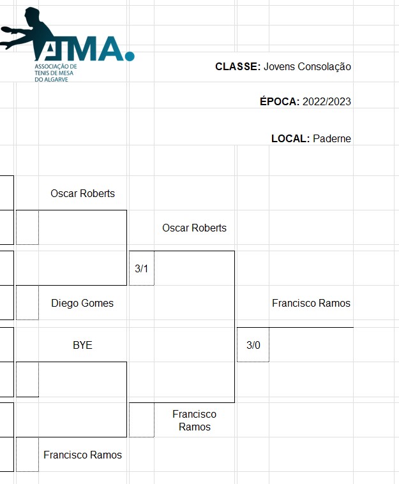
Task: Click the 3/1 score cell
Action: pyautogui.click(x=141, y=268)
